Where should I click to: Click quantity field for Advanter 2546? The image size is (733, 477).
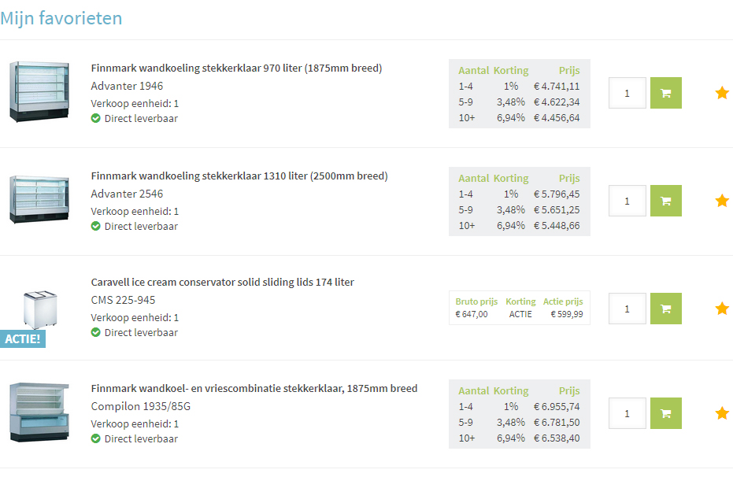pos(627,201)
